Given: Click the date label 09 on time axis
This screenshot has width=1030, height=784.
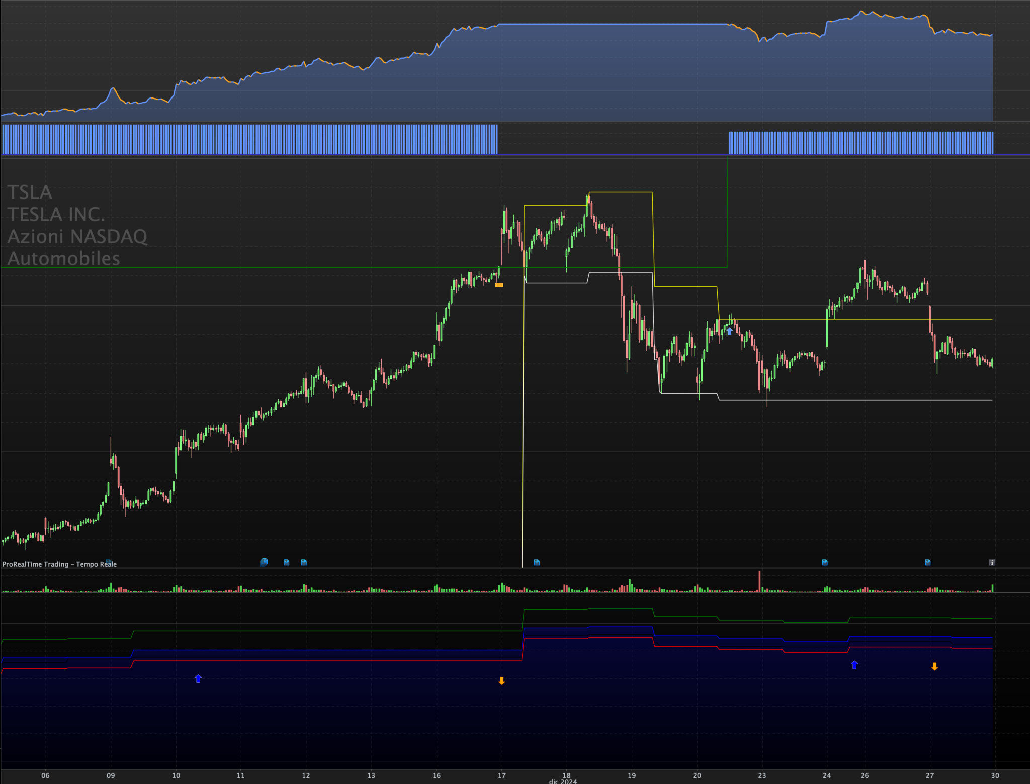Looking at the screenshot, I should (111, 775).
